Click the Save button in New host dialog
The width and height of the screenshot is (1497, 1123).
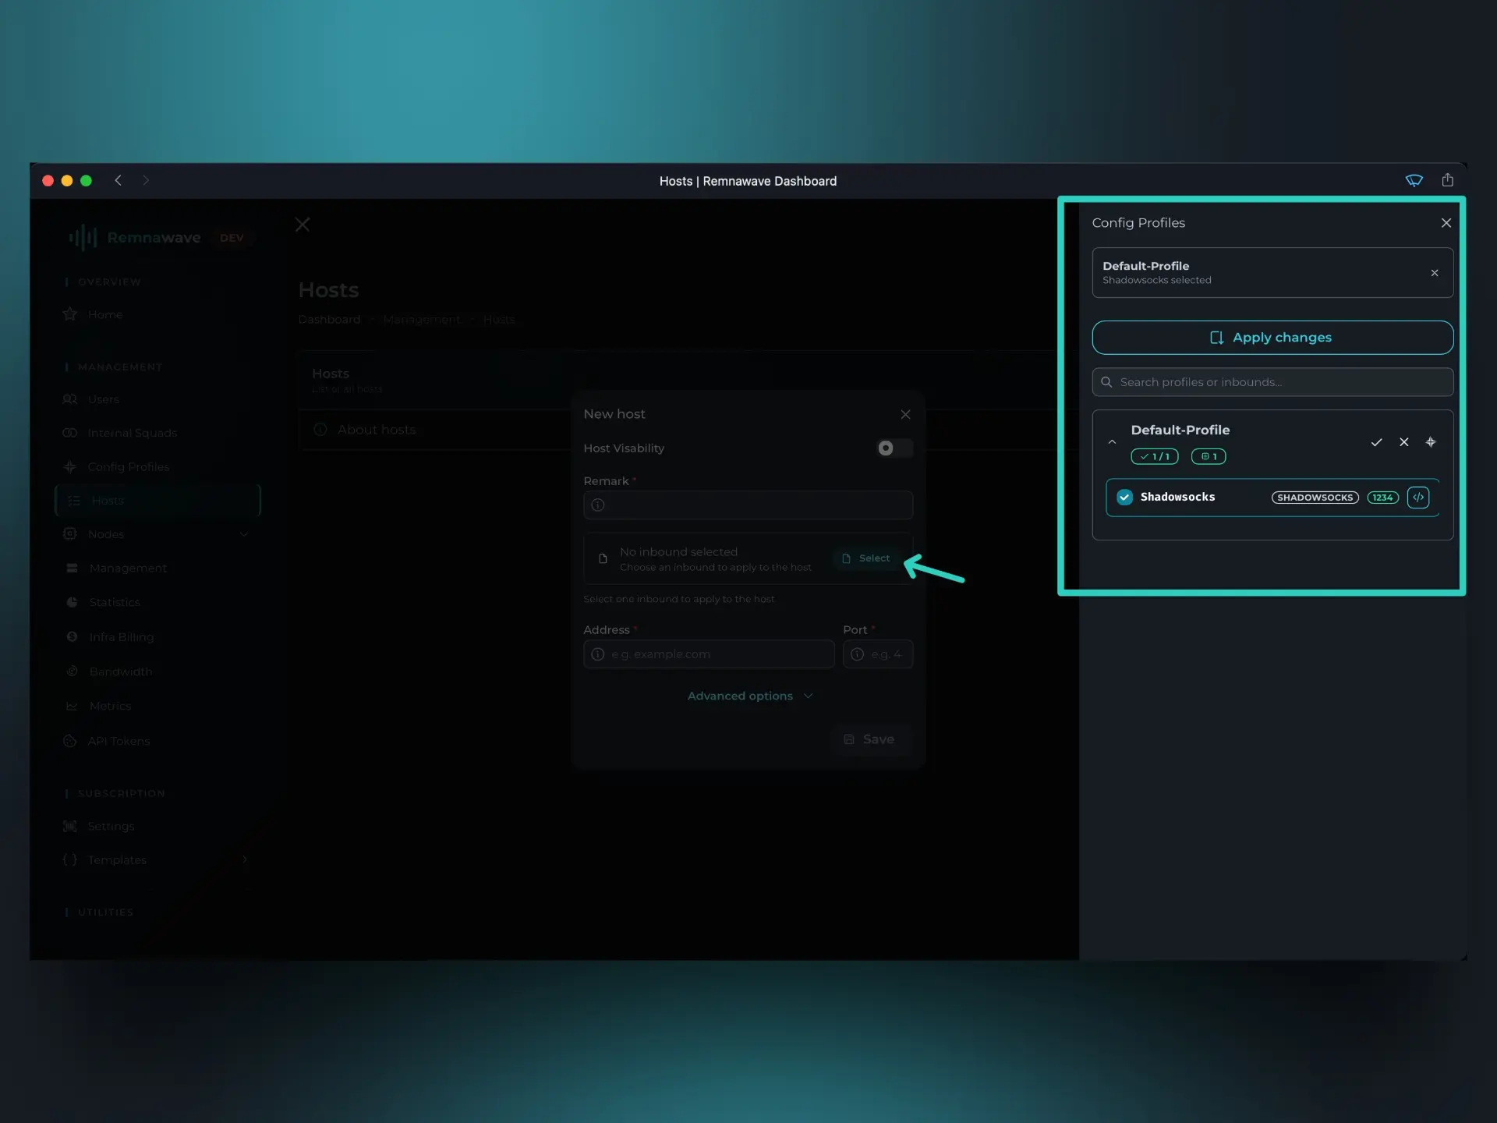tap(872, 739)
